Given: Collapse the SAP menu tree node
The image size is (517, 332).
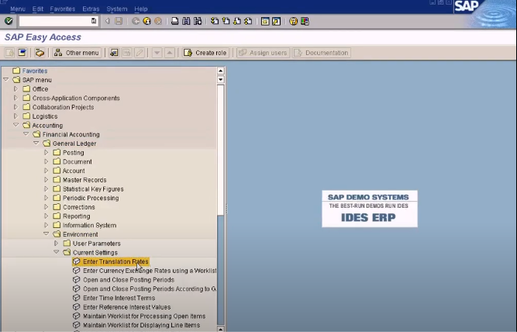Looking at the screenshot, I should pos(5,80).
